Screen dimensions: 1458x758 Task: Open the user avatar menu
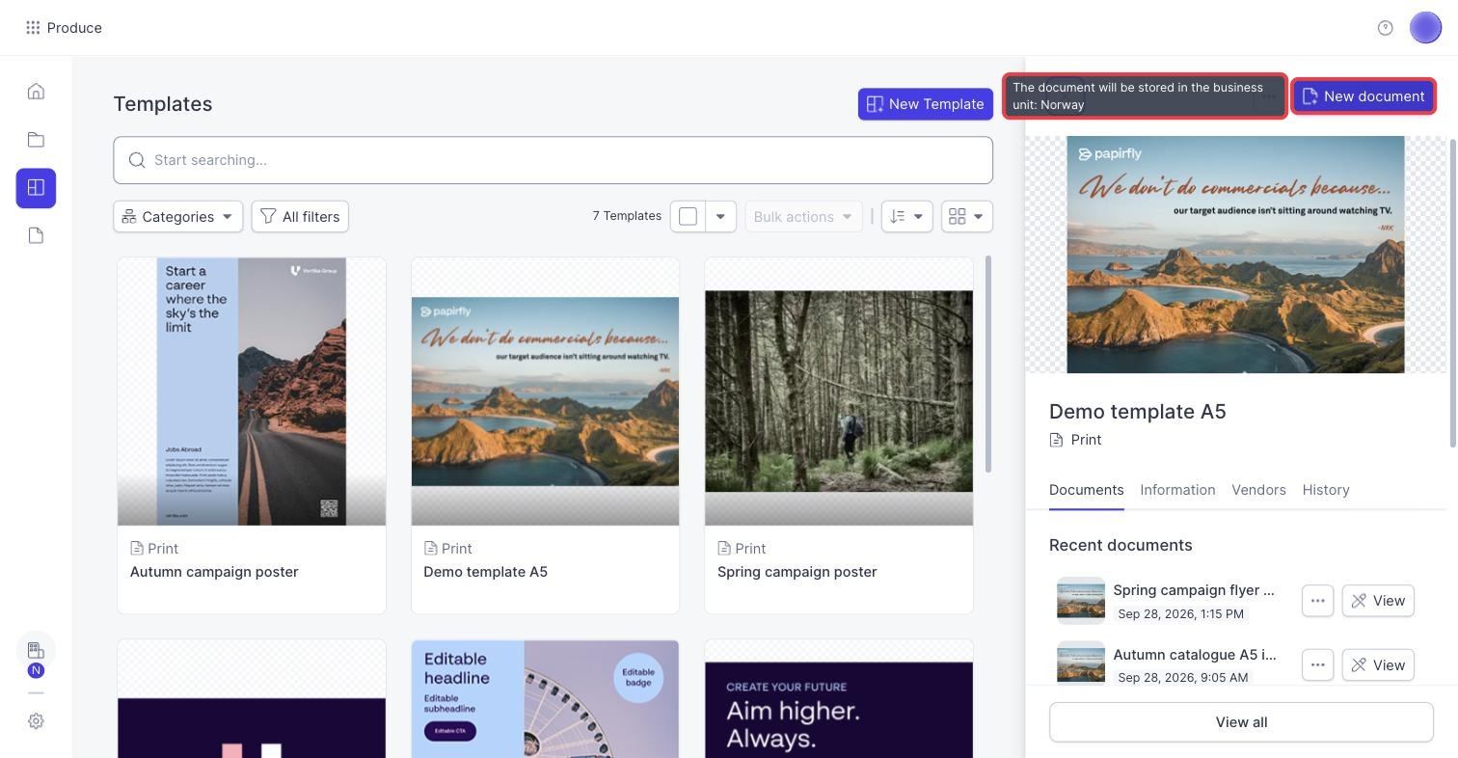pyautogui.click(x=1425, y=28)
